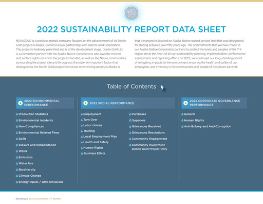Open Grievances Received
Image resolution: width=263 pixels, height=204 pixels.
tap(146, 126)
